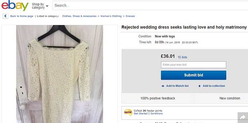Open the Nectar Get Started link

[140, 113]
